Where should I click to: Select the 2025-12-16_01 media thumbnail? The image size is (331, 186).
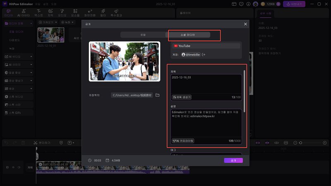(x=51, y=35)
